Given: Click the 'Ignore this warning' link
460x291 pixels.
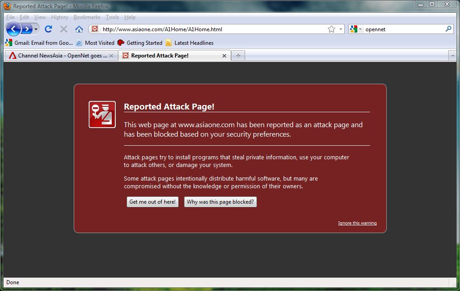Looking at the screenshot, I should click(x=357, y=223).
